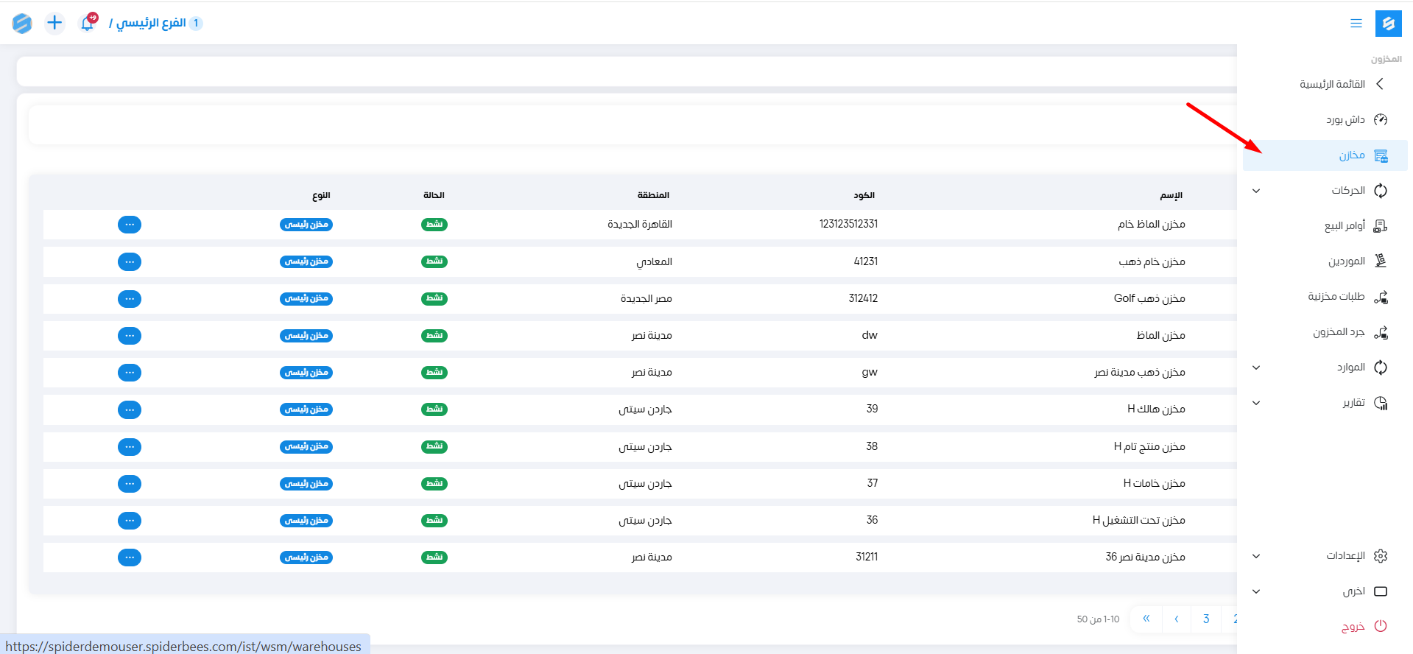Screen dimensions: 1413x654
Task: Jump to last page with double arrow
Action: [x=1146, y=619]
